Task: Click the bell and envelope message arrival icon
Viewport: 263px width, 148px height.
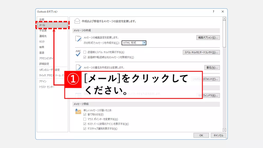Action: (78, 111)
